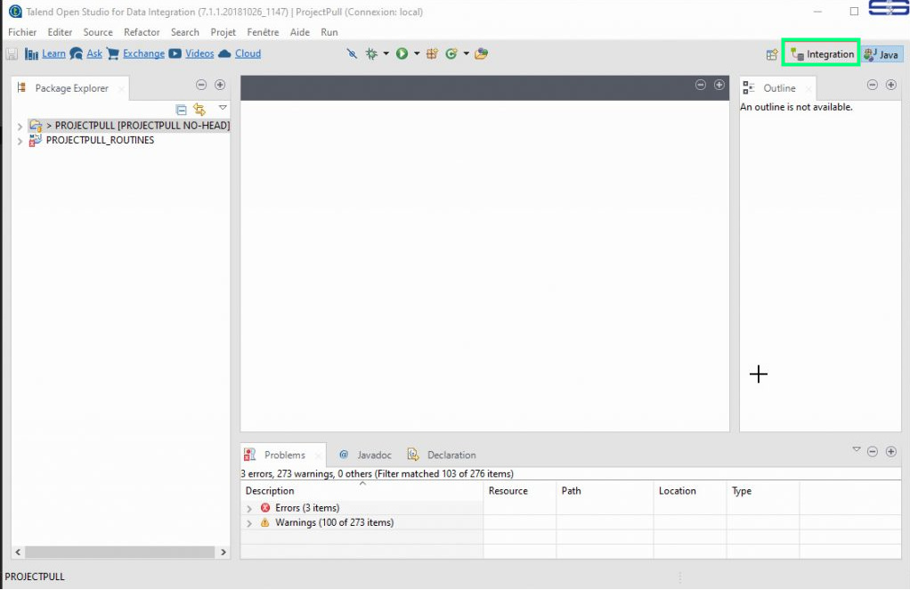This screenshot has height=590, width=910.
Task: Switch to the Java perspective
Action: click(882, 54)
